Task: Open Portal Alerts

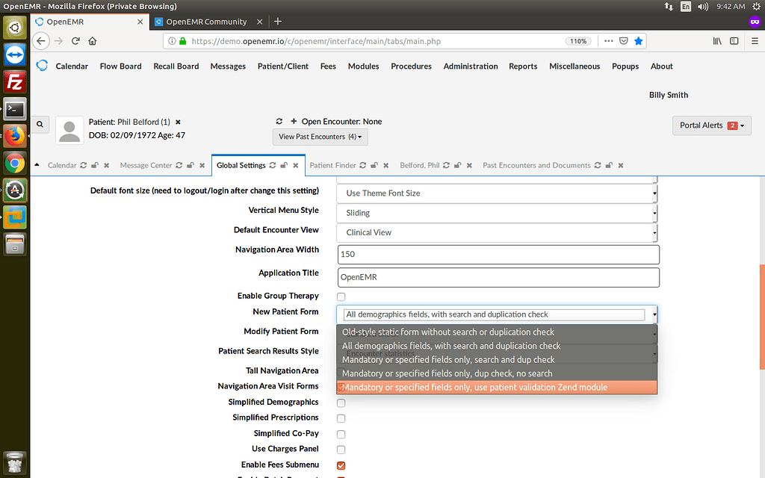Action: pos(711,126)
